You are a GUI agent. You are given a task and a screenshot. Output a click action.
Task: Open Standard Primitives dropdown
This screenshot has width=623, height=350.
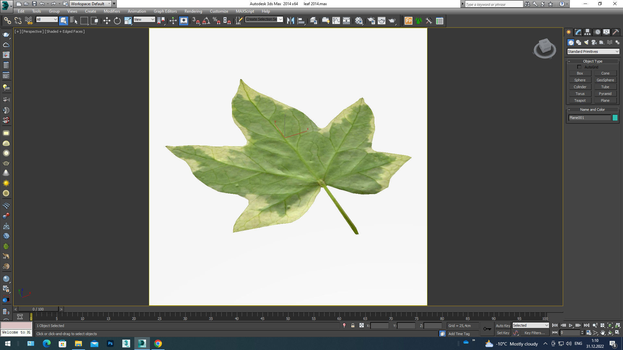593,52
